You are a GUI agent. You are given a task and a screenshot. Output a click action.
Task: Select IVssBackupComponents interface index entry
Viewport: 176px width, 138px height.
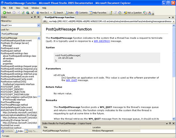click(19, 84)
